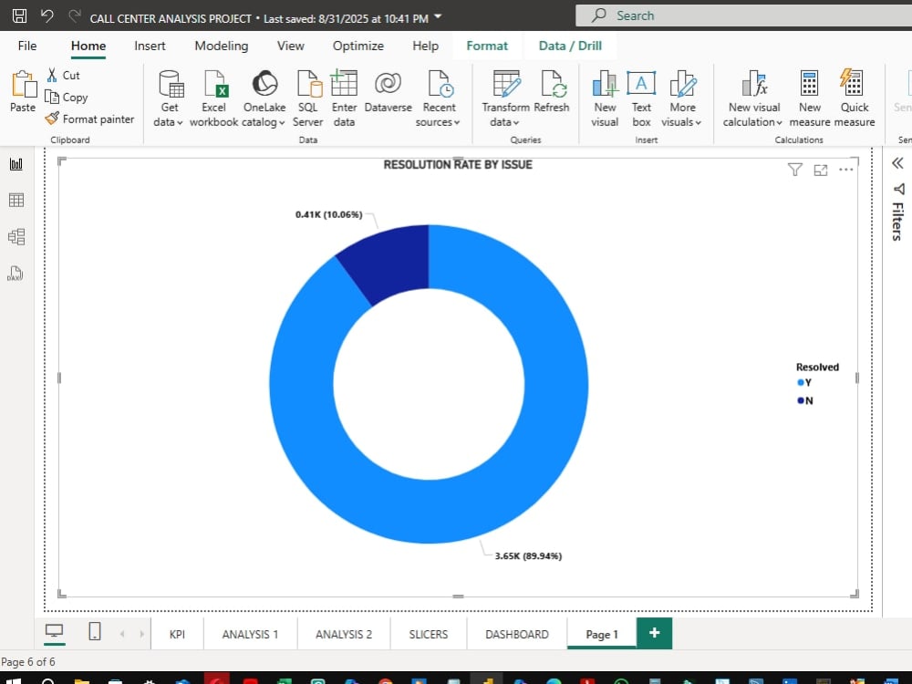The height and width of the screenshot is (684, 912).
Task: Switch to mobile layout view
Action: (94, 632)
